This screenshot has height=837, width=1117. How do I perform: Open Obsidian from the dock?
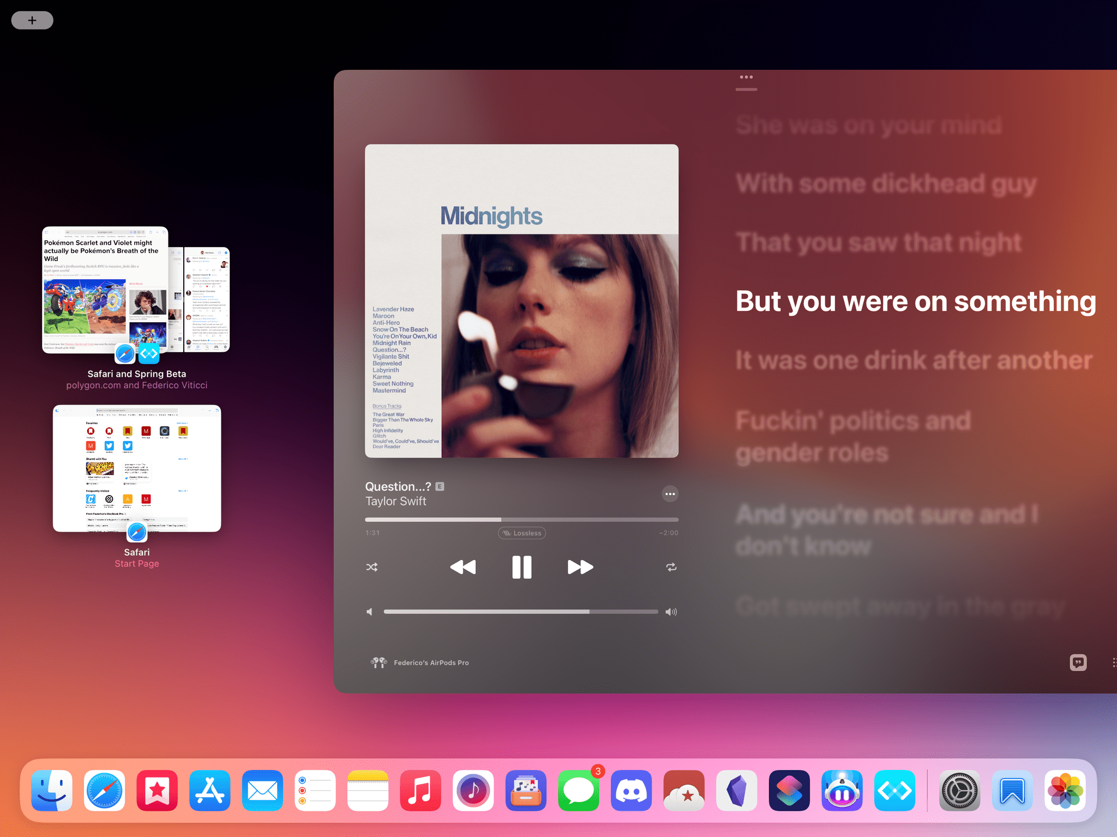(737, 790)
